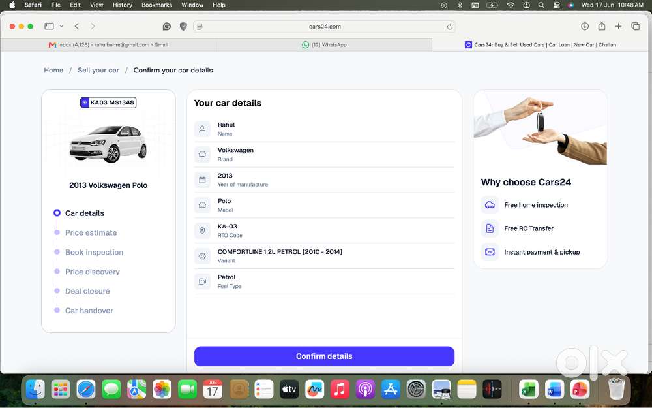Open the Sell your car breadcrumb
Image resolution: width=652 pixels, height=408 pixels.
tap(98, 70)
